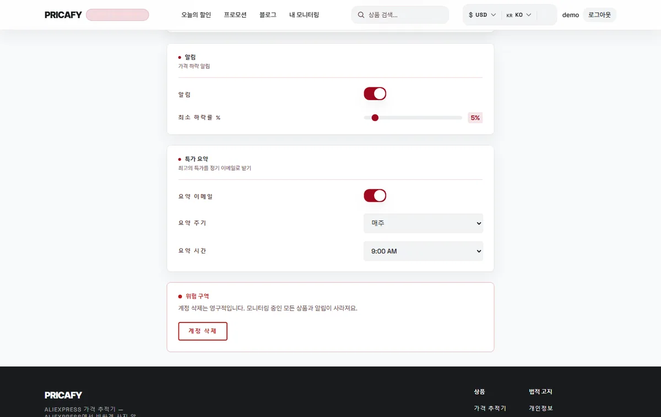
Task: Click the 상품 footer column heading
Action: click(x=479, y=392)
